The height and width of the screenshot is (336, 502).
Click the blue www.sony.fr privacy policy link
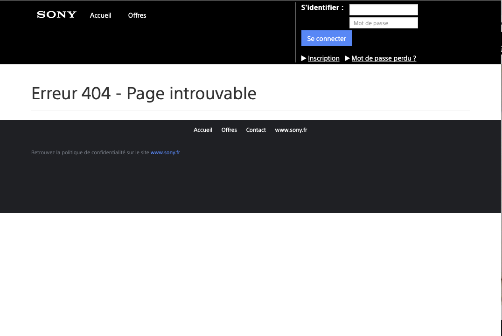pos(165,152)
